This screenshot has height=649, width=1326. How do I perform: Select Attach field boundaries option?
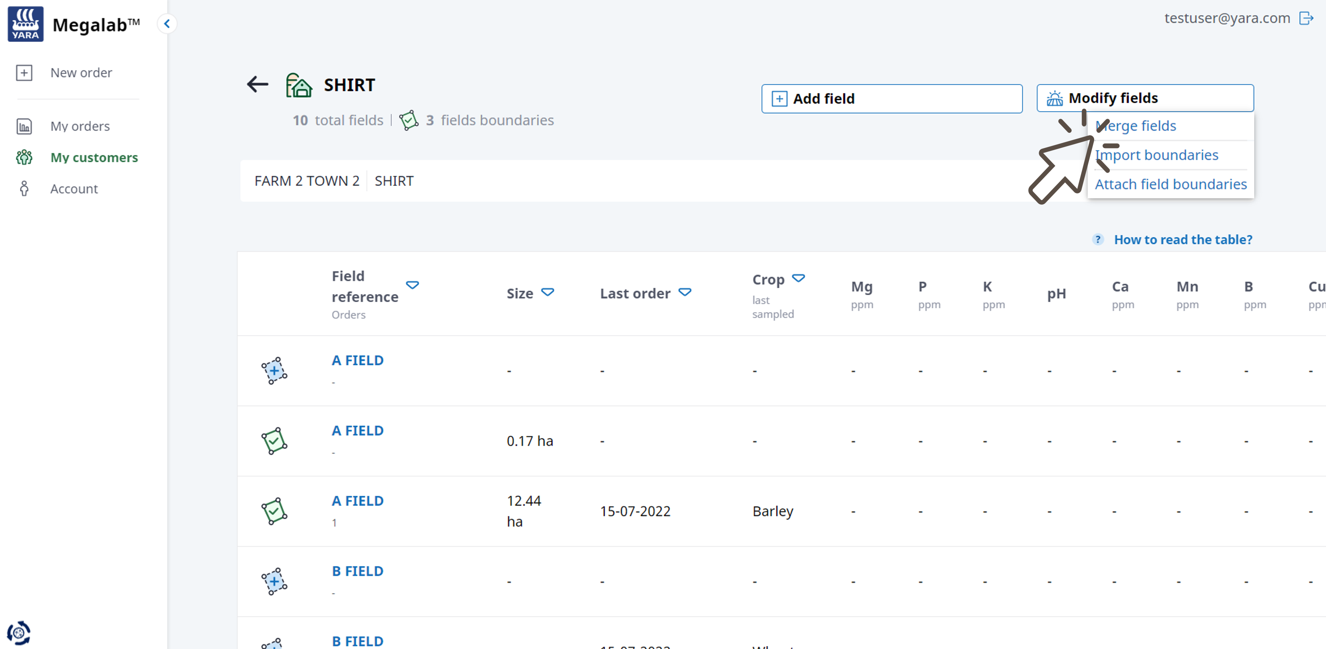pyautogui.click(x=1170, y=184)
